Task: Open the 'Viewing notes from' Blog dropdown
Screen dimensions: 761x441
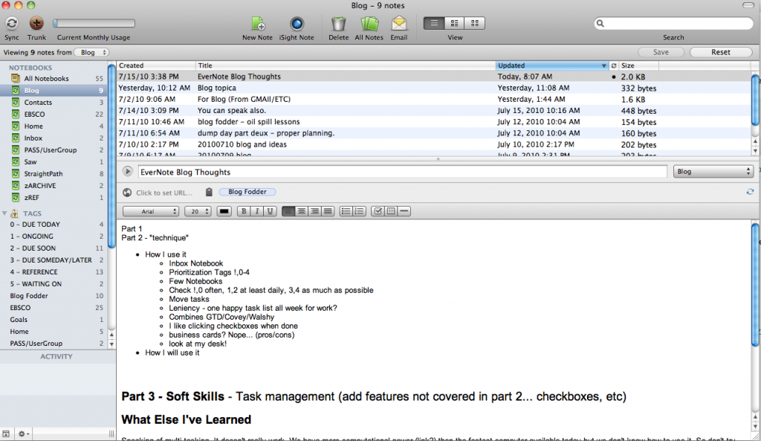Action: [91, 53]
